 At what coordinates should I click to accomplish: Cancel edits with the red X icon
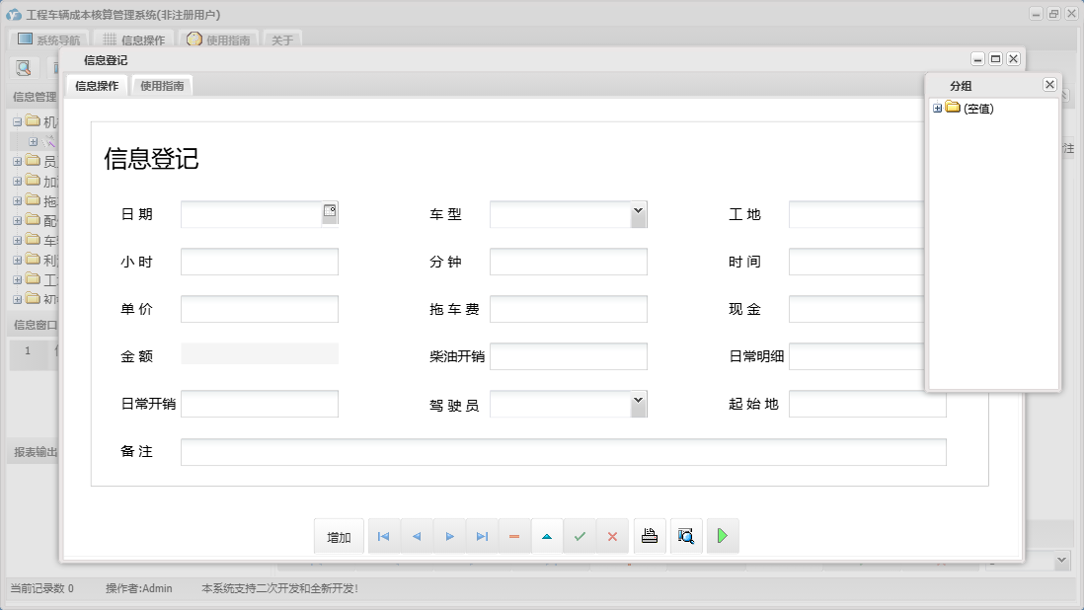click(612, 535)
